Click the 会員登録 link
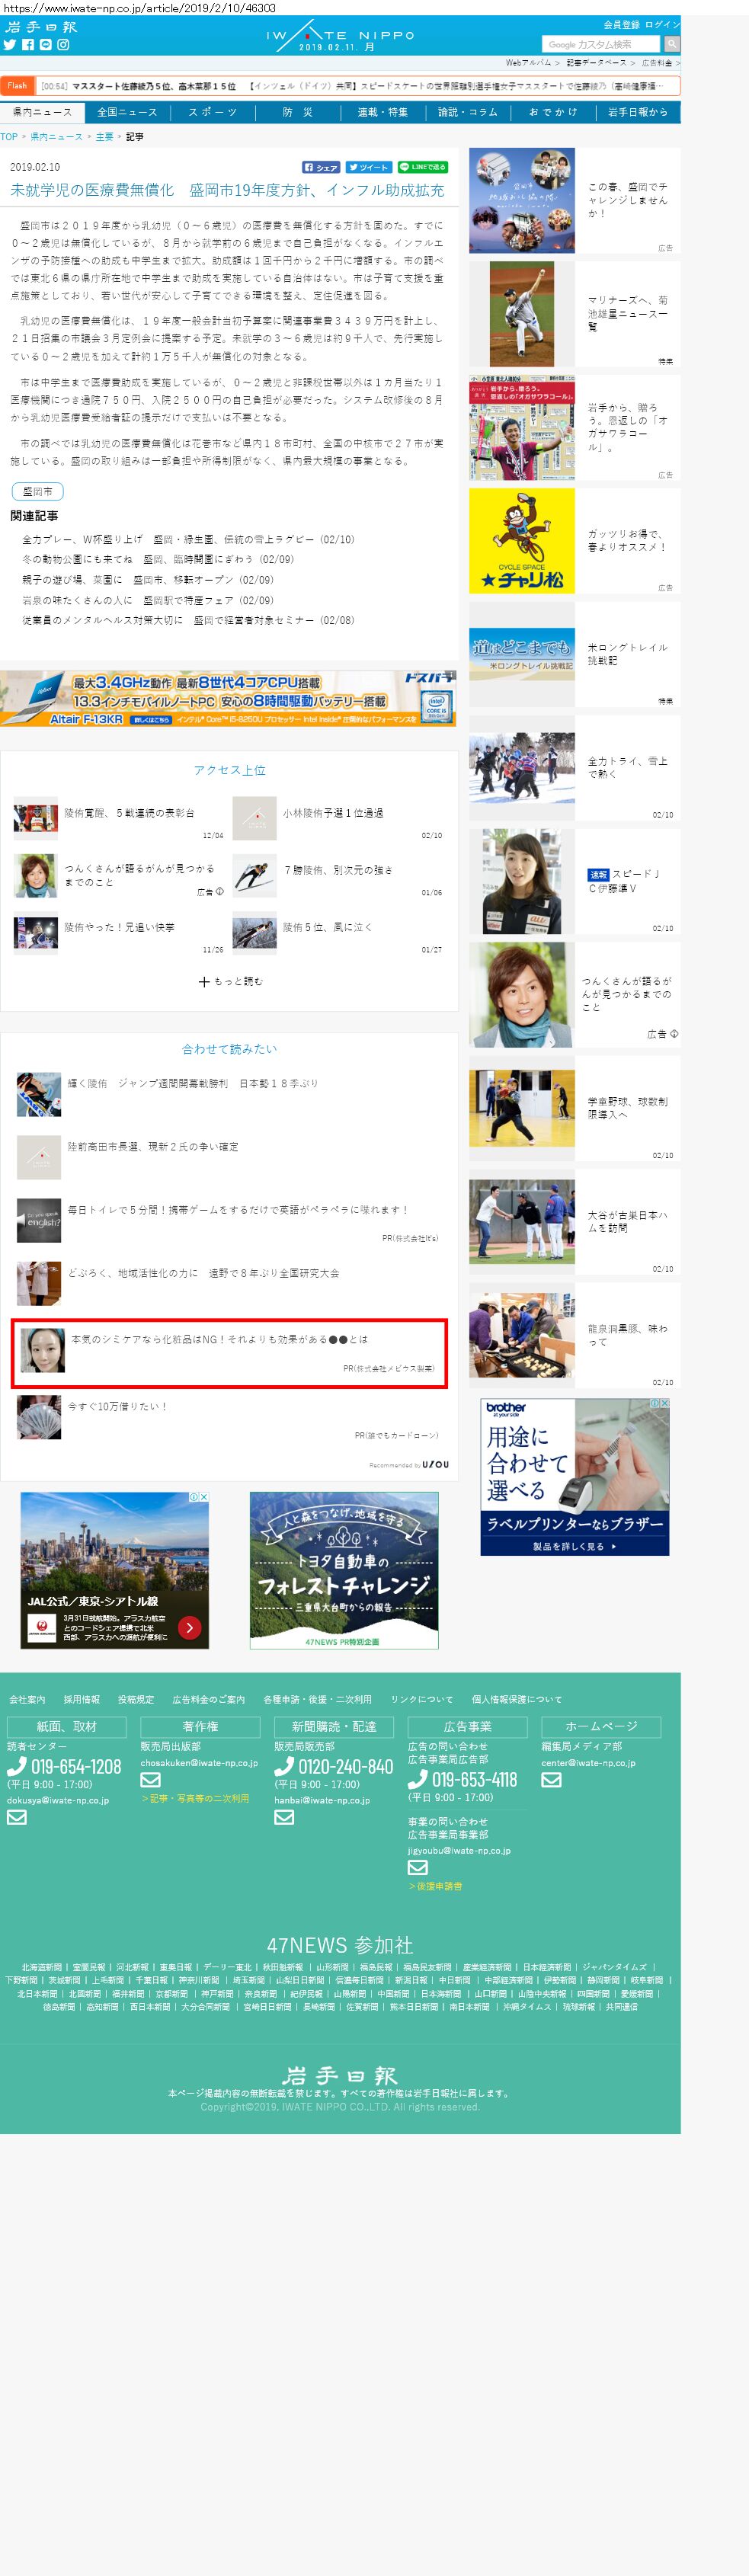 (x=620, y=24)
